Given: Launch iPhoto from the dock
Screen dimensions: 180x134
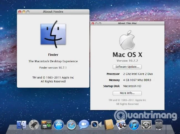Looking at the screenshot, I should 122,125.
